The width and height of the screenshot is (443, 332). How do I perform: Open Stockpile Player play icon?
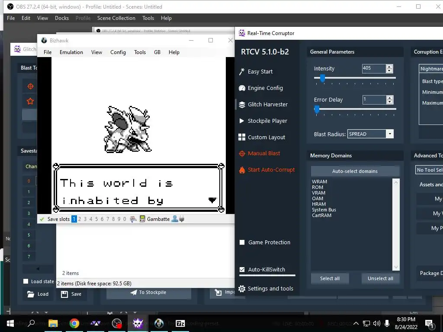coord(241,121)
